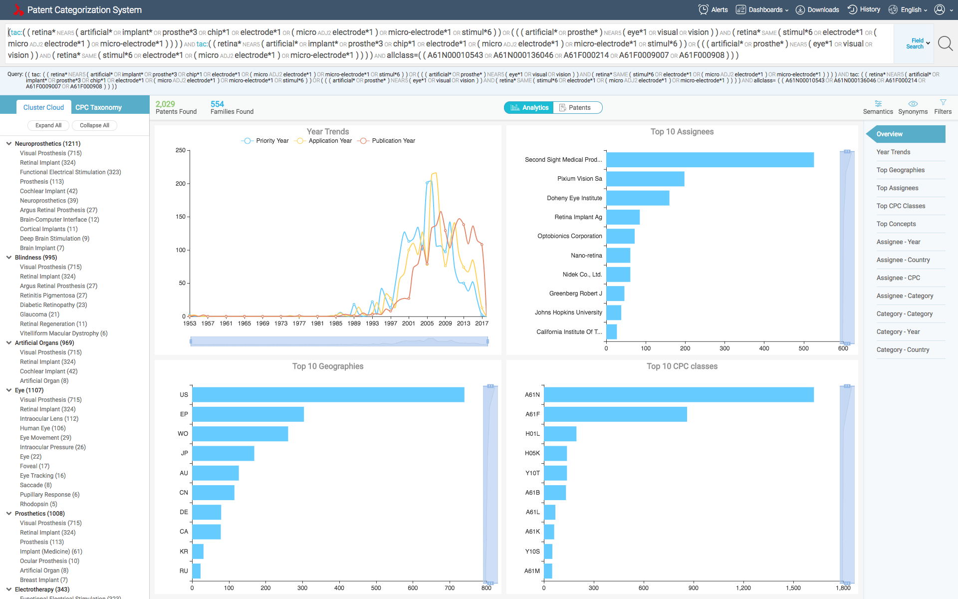Screen dimensions: 958x599
Task: Click inside the patent query text field
Action: click(x=449, y=44)
